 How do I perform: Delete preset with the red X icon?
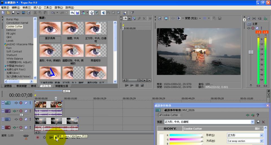(x=263, y=122)
